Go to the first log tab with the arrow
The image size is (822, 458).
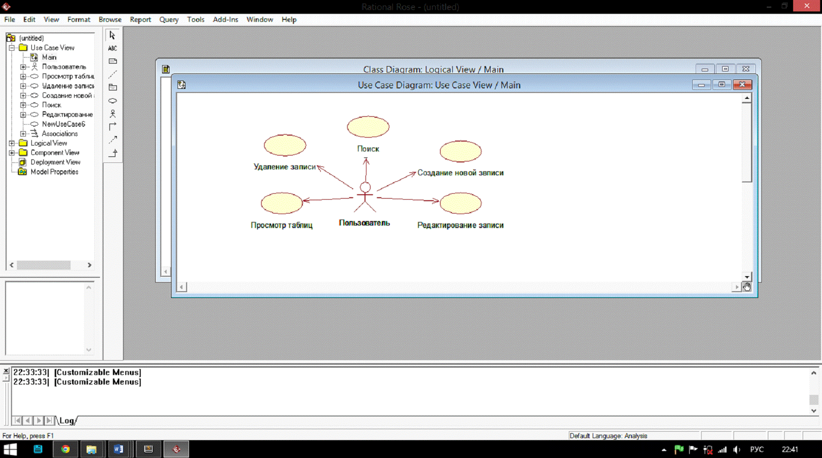coord(17,421)
